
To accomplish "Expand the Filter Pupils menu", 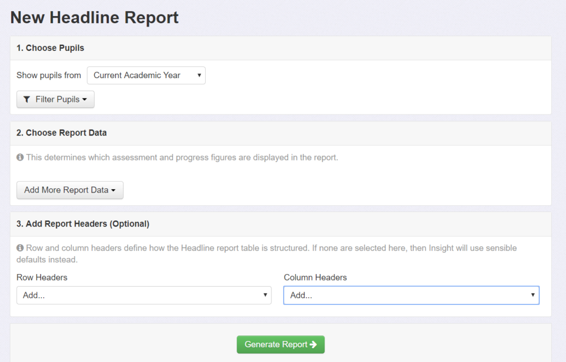I will click(x=55, y=100).
